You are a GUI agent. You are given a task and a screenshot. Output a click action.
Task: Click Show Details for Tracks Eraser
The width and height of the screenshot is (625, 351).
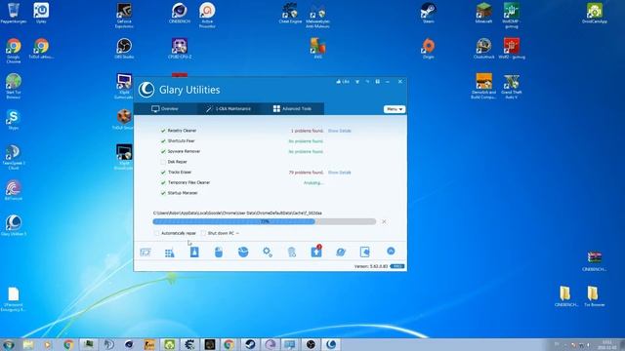340,173
